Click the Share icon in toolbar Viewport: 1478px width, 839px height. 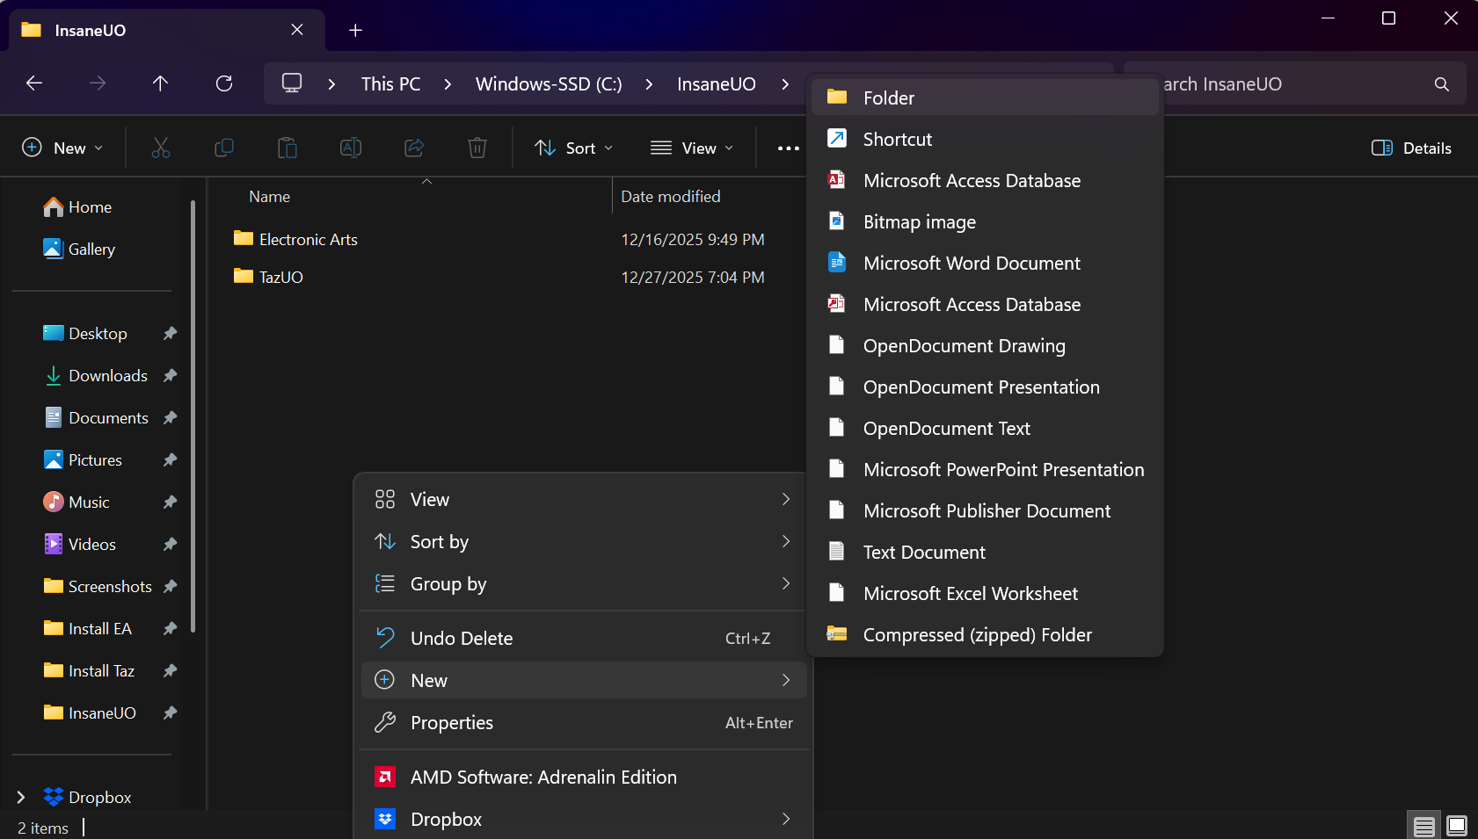click(x=414, y=148)
